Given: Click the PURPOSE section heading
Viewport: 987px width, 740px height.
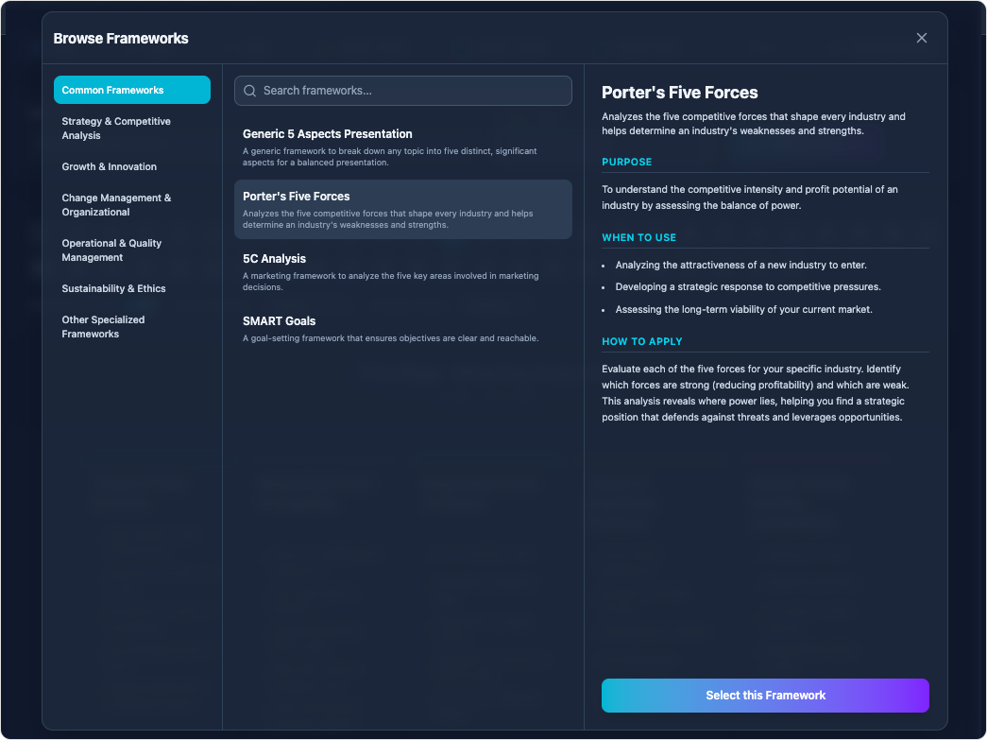Looking at the screenshot, I should [627, 162].
